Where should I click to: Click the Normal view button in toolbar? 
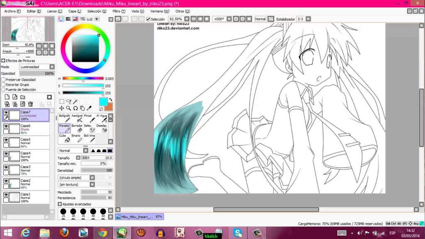[260, 19]
